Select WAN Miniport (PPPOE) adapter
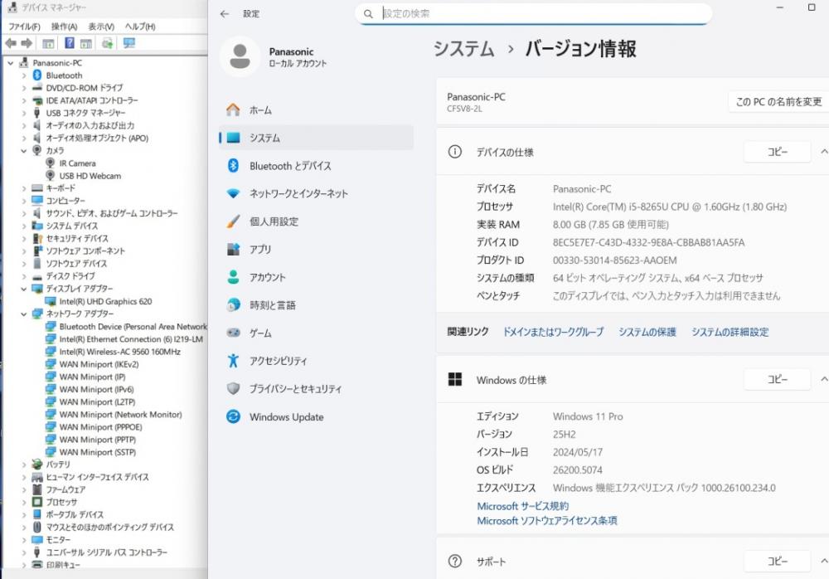Image resolution: width=829 pixels, height=579 pixels. [x=100, y=427]
